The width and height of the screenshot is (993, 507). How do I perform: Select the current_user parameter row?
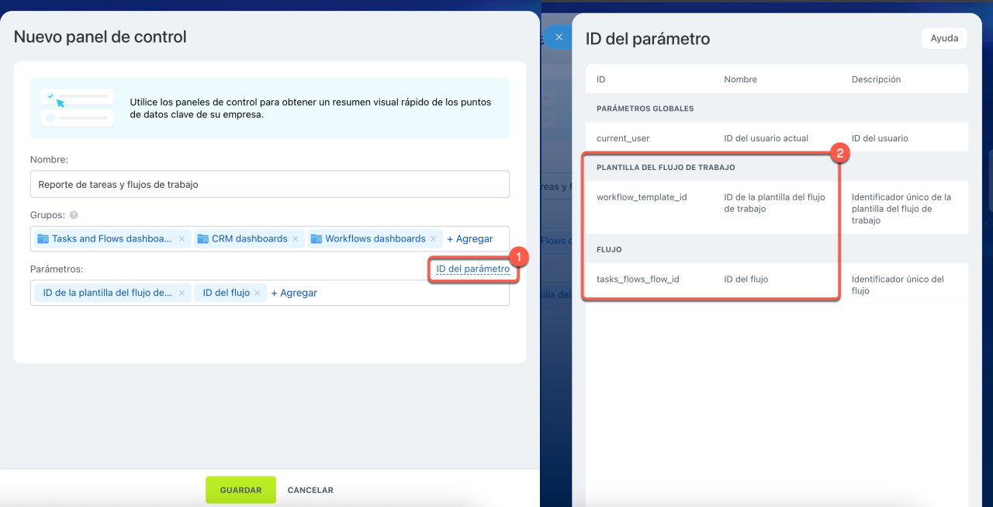click(623, 138)
